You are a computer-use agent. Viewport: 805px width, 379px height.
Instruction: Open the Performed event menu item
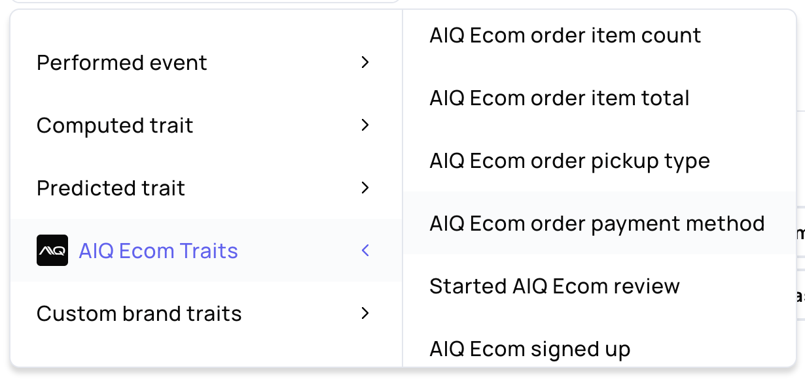coord(122,63)
